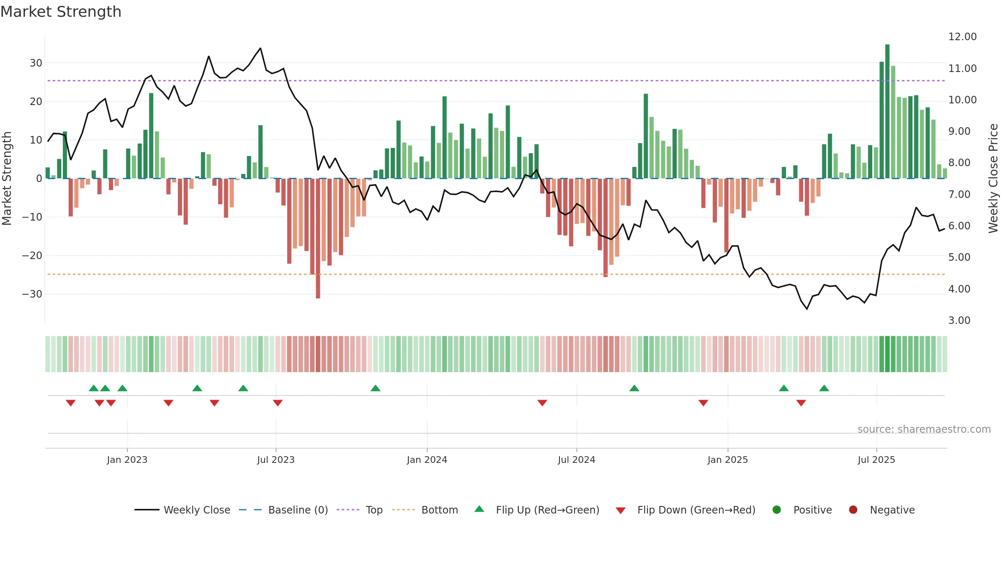Click the purple dotted Top sample in legend

point(348,510)
